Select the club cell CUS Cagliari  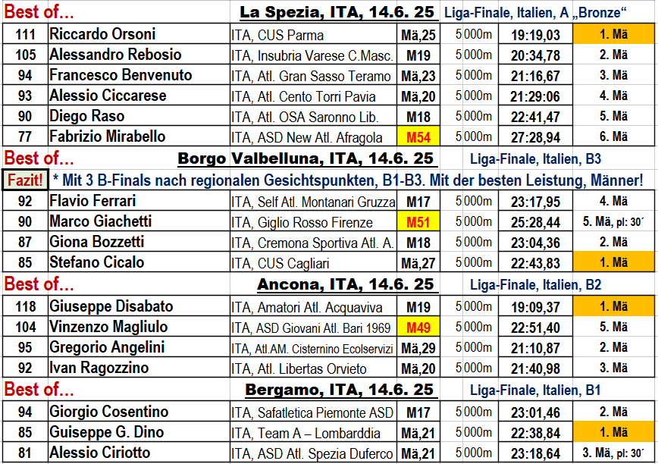(314, 262)
